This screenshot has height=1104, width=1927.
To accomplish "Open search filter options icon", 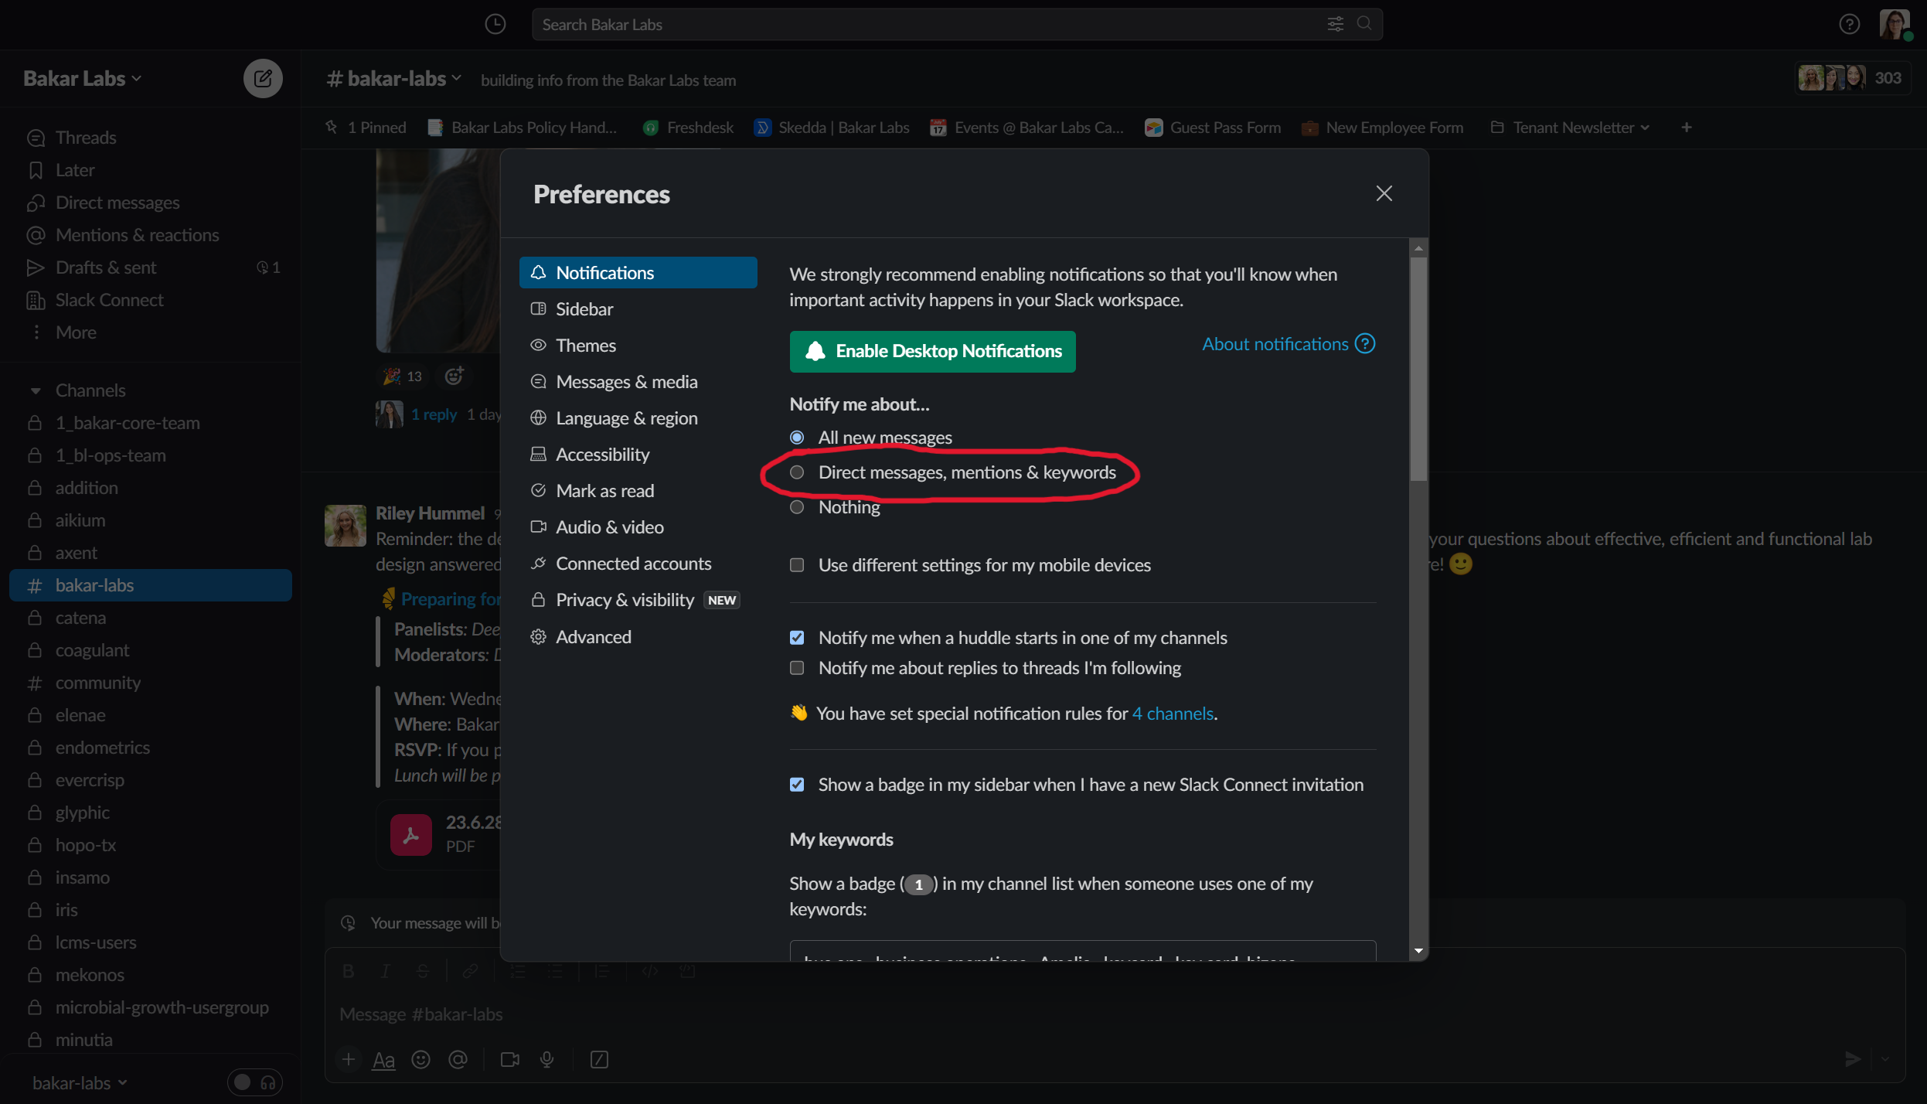I will 1335,24.
